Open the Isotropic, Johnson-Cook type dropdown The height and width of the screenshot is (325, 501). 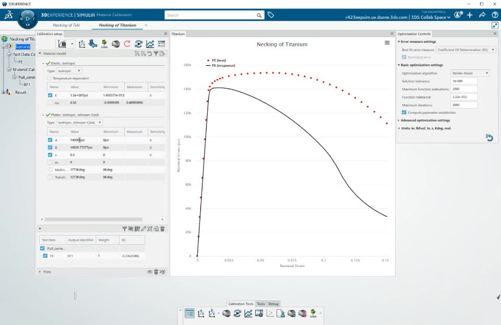79,122
